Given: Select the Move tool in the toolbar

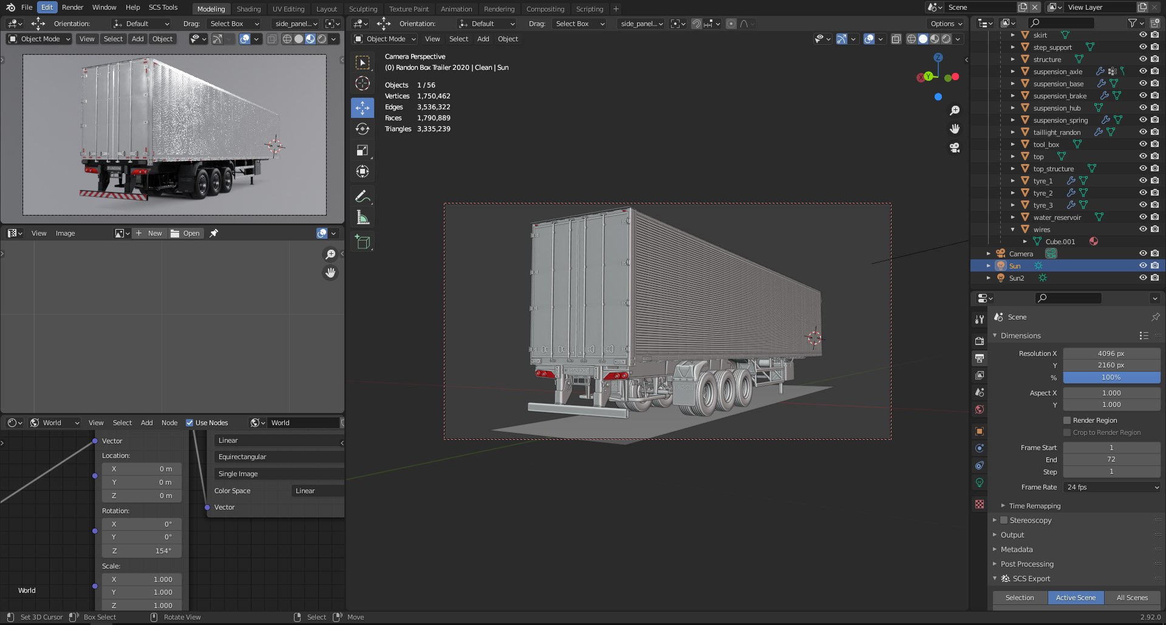Looking at the screenshot, I should (363, 108).
